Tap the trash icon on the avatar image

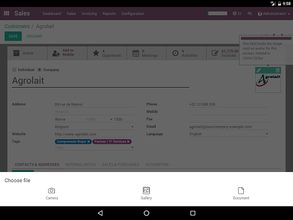[278, 70]
